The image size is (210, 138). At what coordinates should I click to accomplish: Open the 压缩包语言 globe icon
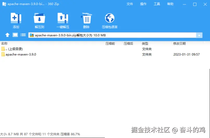[110, 18]
